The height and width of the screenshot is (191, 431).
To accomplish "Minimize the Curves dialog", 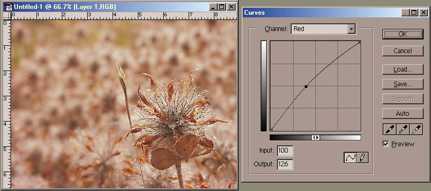I will point(405,13).
